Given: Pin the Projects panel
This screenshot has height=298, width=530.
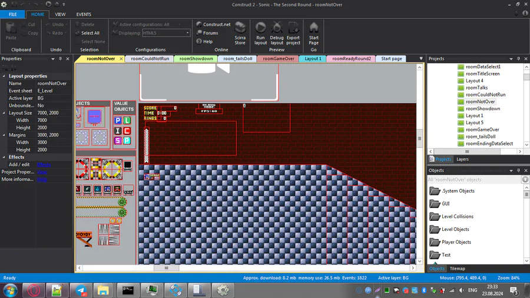Looking at the screenshot, I should pos(518,59).
